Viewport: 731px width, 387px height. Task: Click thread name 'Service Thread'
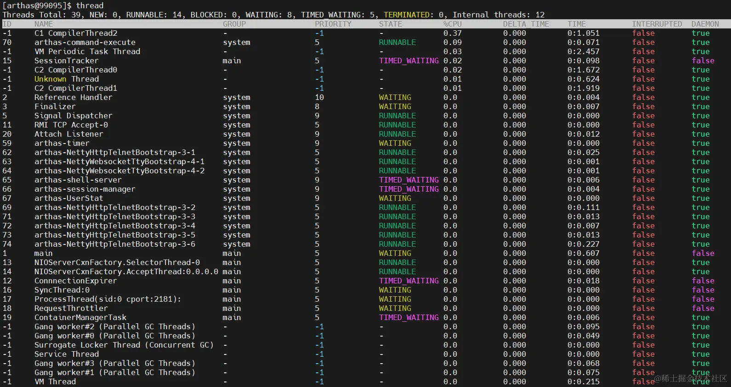(x=67, y=354)
